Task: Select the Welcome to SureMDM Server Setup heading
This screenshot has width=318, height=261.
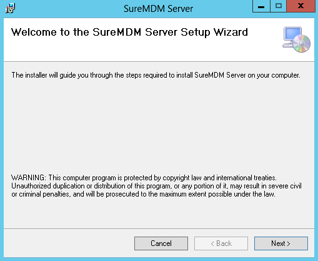Action: tap(129, 33)
